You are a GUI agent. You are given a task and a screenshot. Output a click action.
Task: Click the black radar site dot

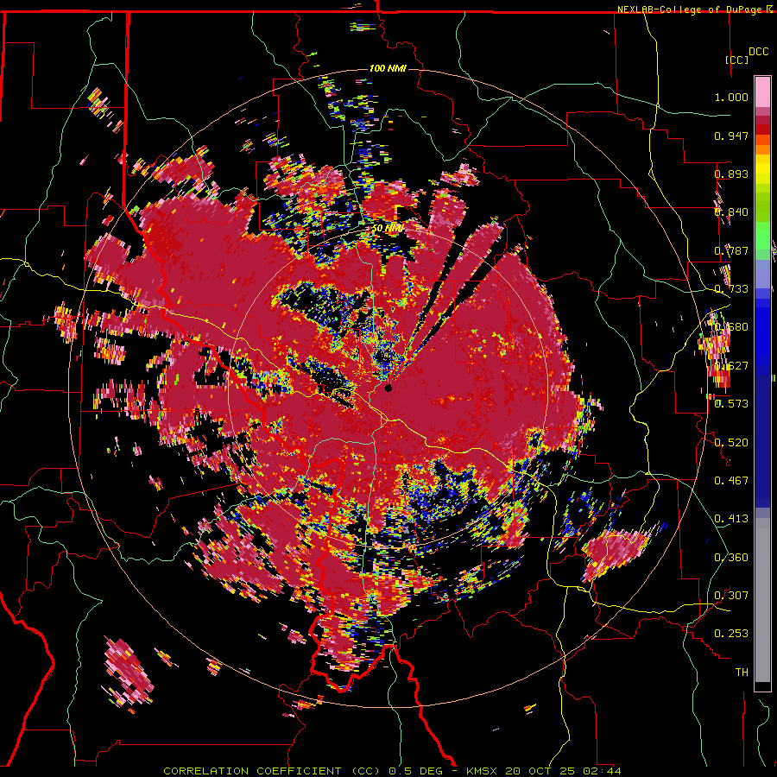click(x=388, y=388)
